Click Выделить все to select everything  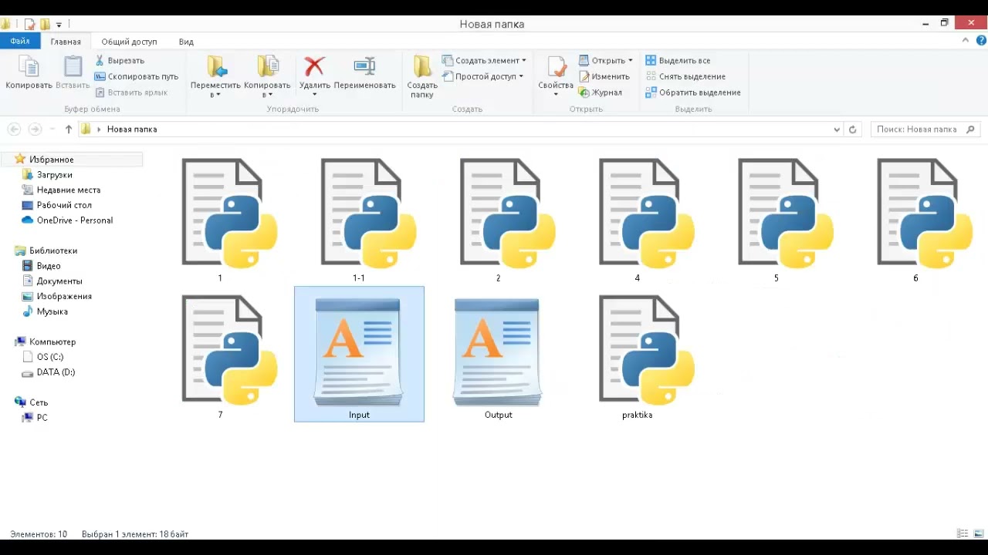point(678,60)
